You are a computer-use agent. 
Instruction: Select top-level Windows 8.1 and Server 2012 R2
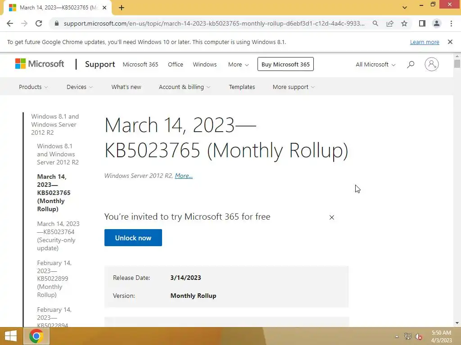[x=55, y=124]
